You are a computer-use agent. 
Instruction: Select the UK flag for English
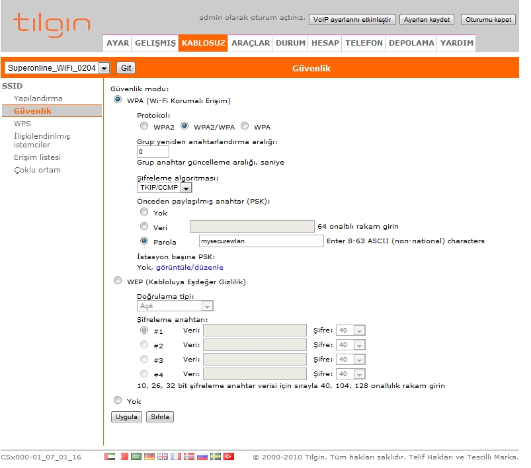(163, 456)
